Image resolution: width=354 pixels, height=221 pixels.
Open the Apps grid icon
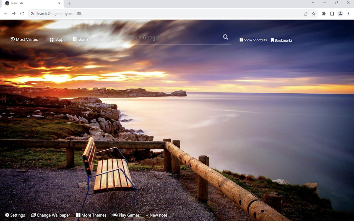[x=52, y=40]
